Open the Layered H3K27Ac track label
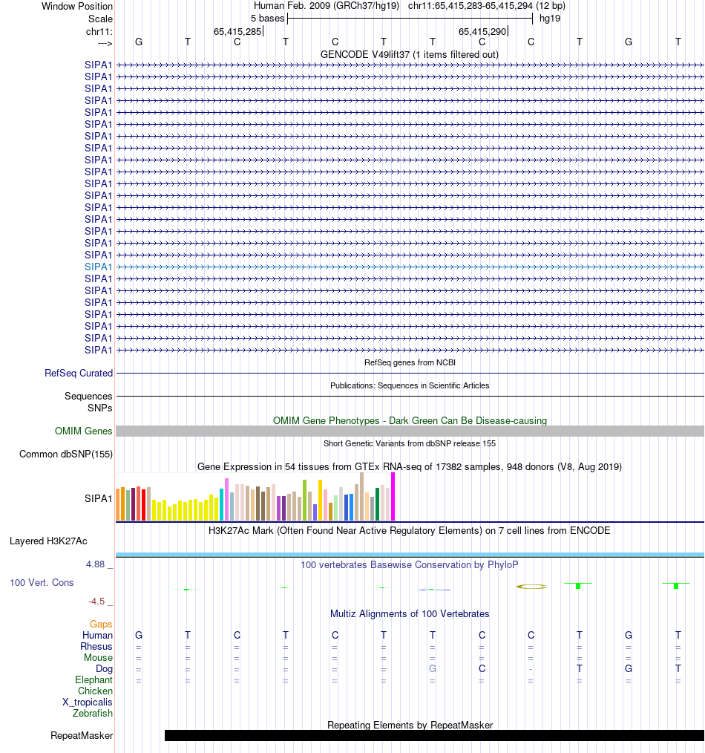Screen dimensions: 705x753 (x=48, y=541)
